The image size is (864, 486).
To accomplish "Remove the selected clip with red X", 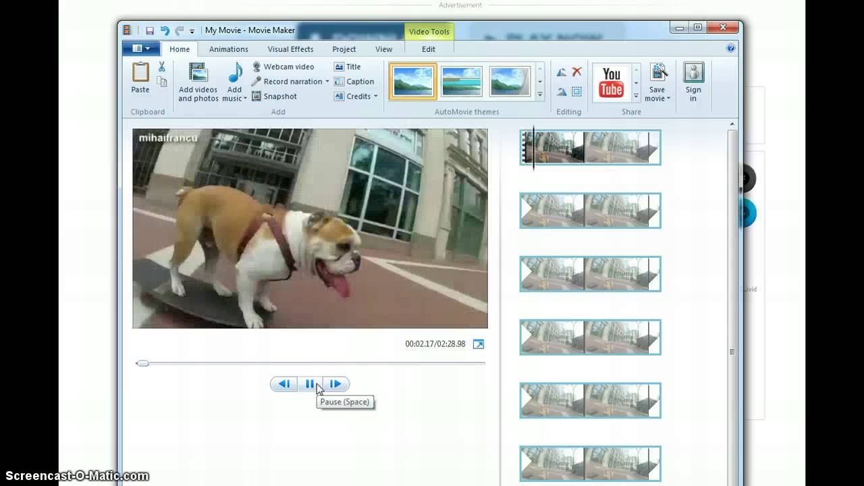I will [577, 72].
